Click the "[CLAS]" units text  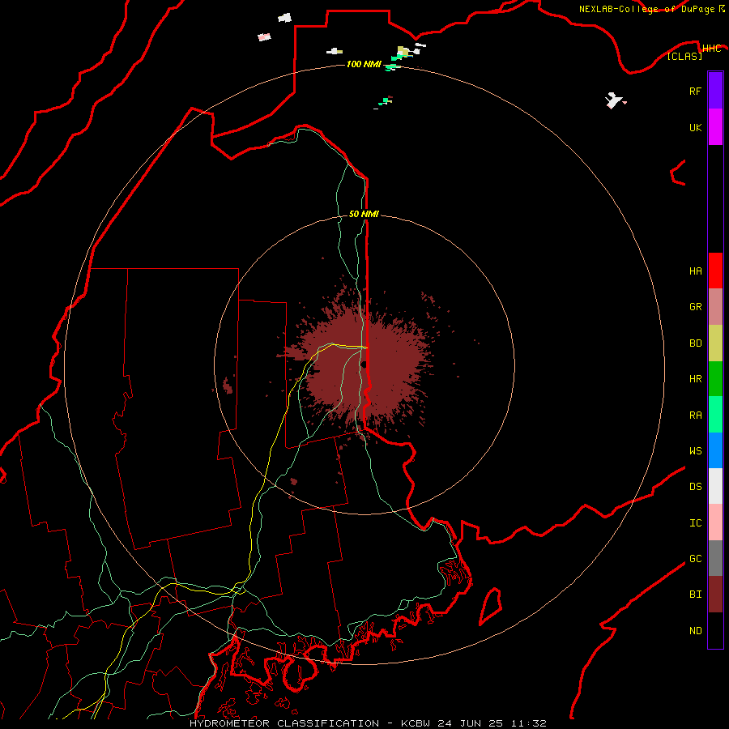point(684,56)
